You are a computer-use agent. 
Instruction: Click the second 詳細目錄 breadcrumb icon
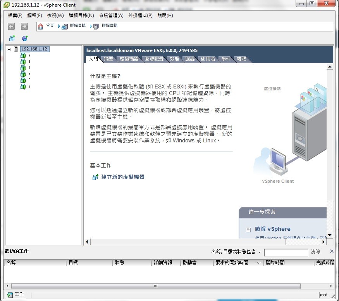click(96, 26)
